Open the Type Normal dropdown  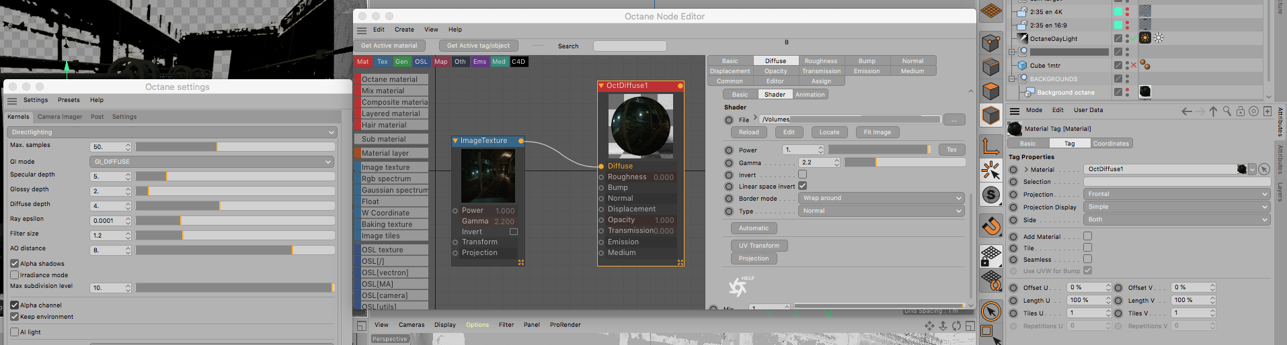click(x=882, y=211)
